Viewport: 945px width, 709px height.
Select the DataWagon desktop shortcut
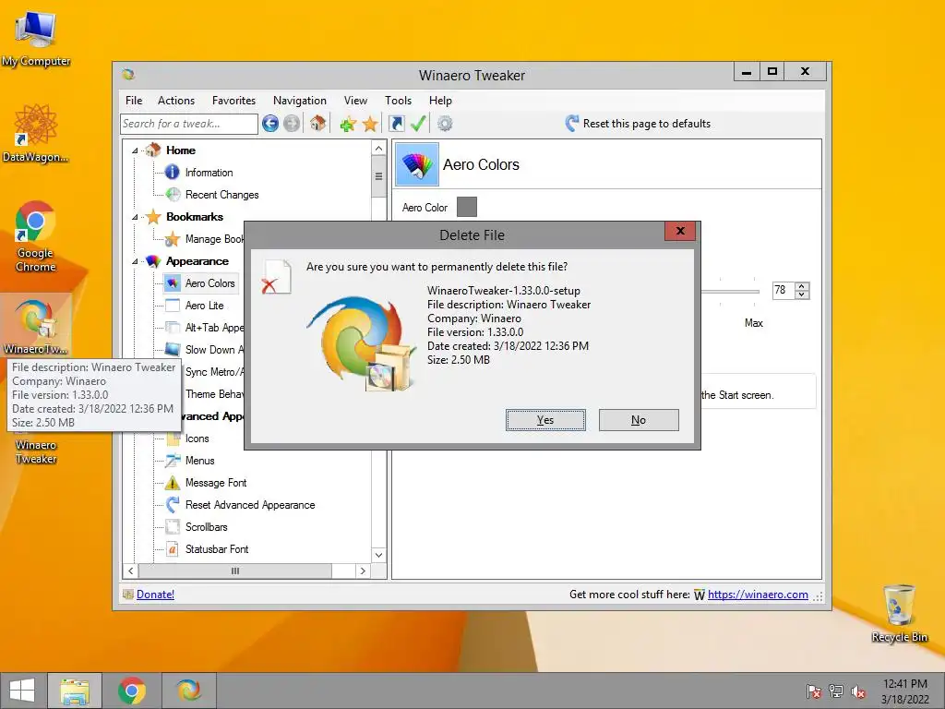click(x=36, y=134)
